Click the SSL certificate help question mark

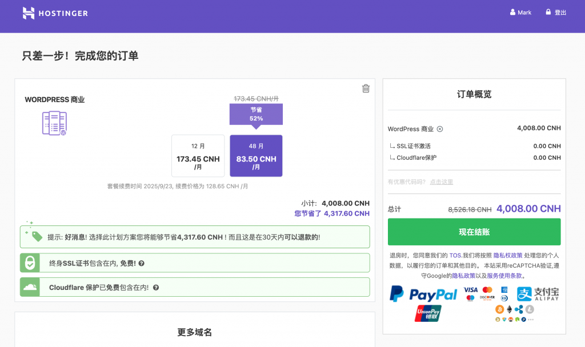pos(141,263)
